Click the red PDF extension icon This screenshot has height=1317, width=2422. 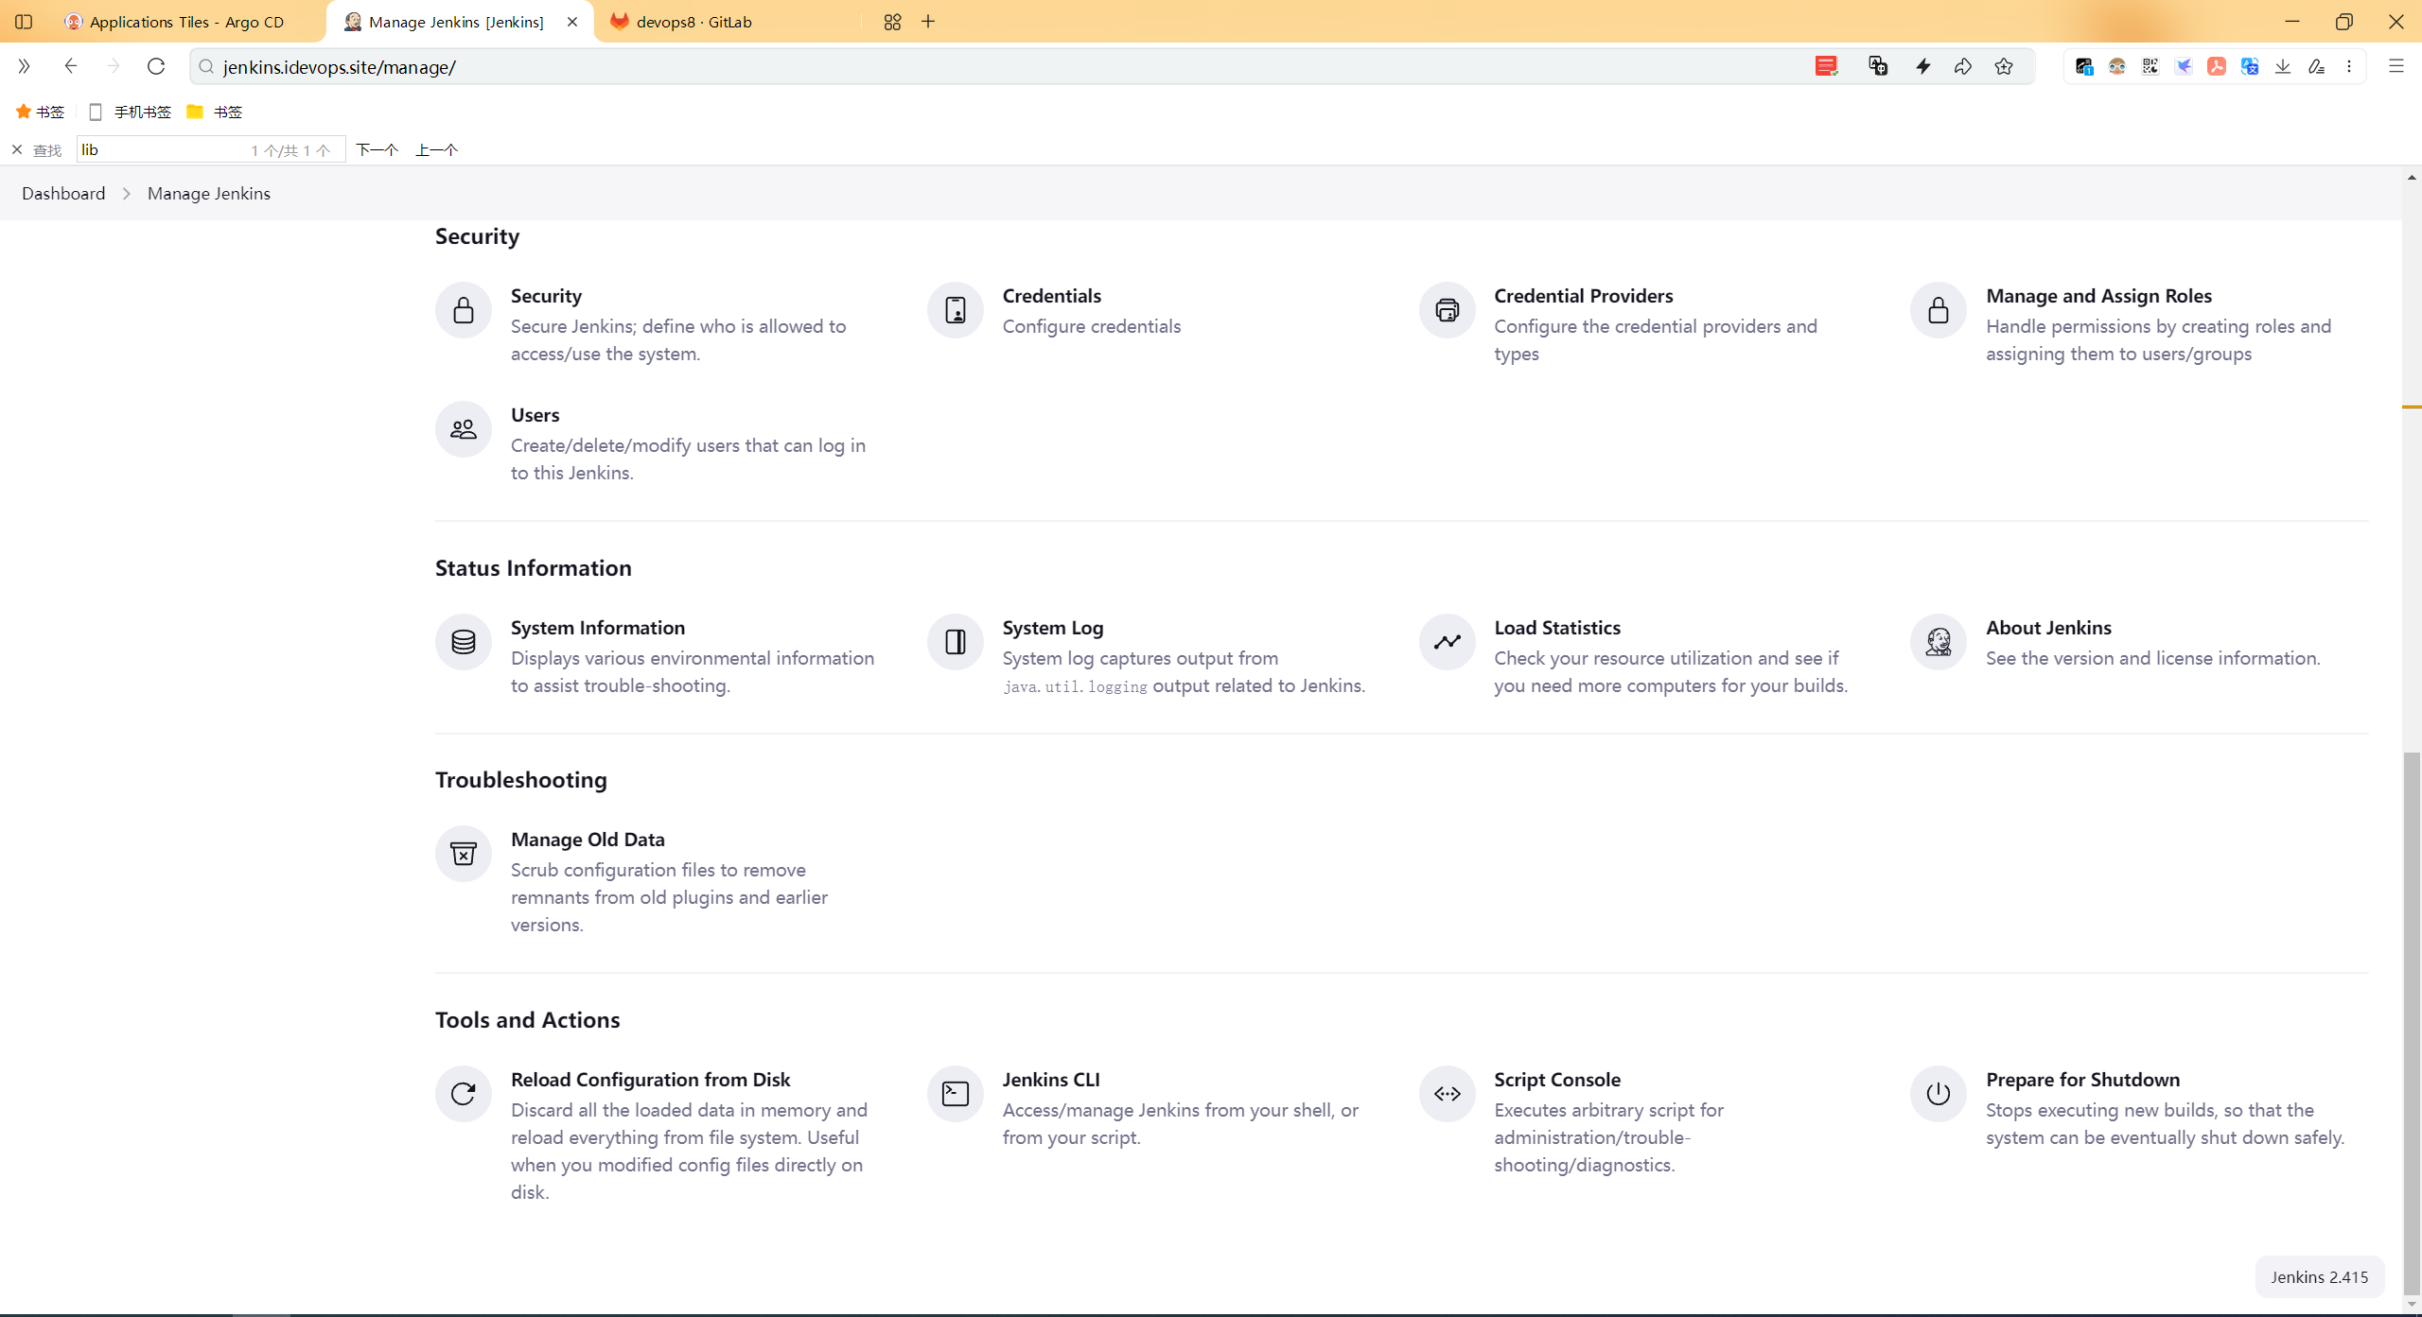(2217, 66)
